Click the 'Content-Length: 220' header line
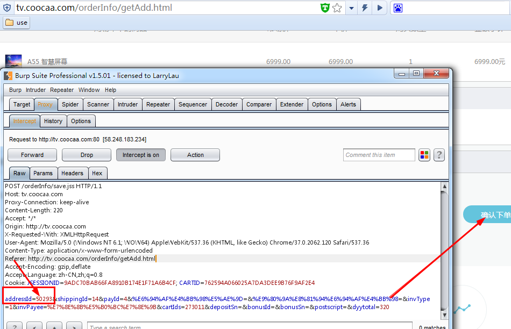 point(34,210)
